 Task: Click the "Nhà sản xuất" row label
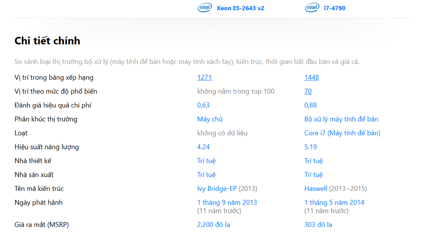tap(34, 175)
